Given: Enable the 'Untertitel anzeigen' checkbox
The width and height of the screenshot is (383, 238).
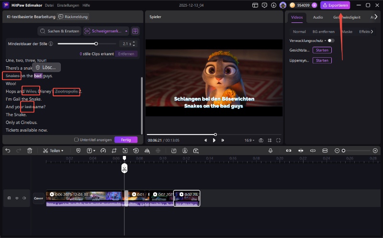Looking at the screenshot, I should pyautogui.click(x=76, y=140).
